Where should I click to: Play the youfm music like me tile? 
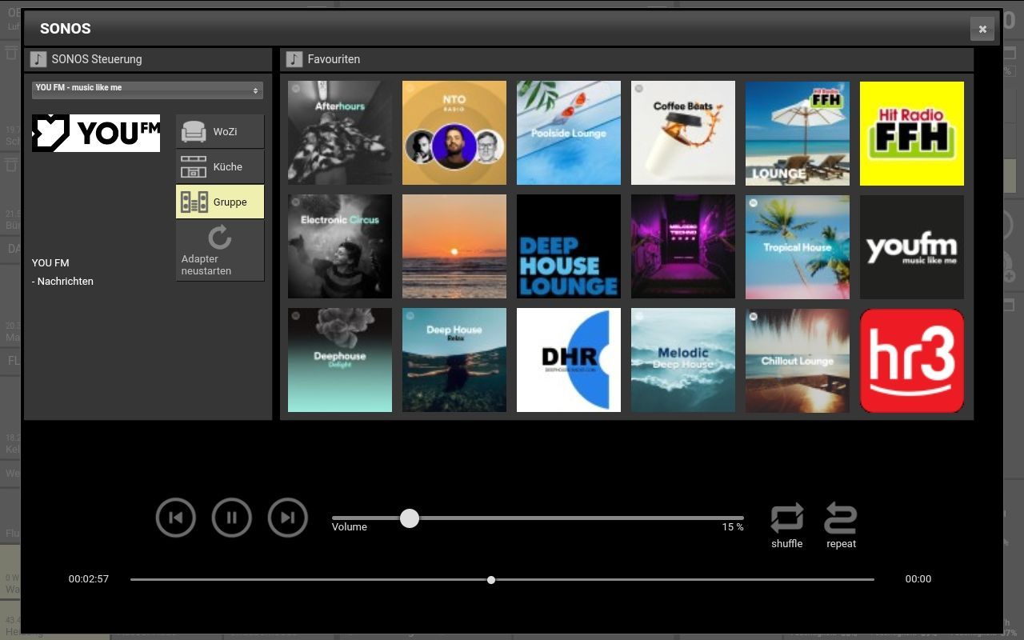point(912,246)
